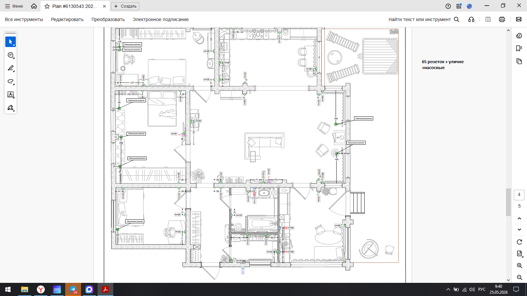Open Преобразовать menu
The image size is (527, 296).
[x=108, y=19]
